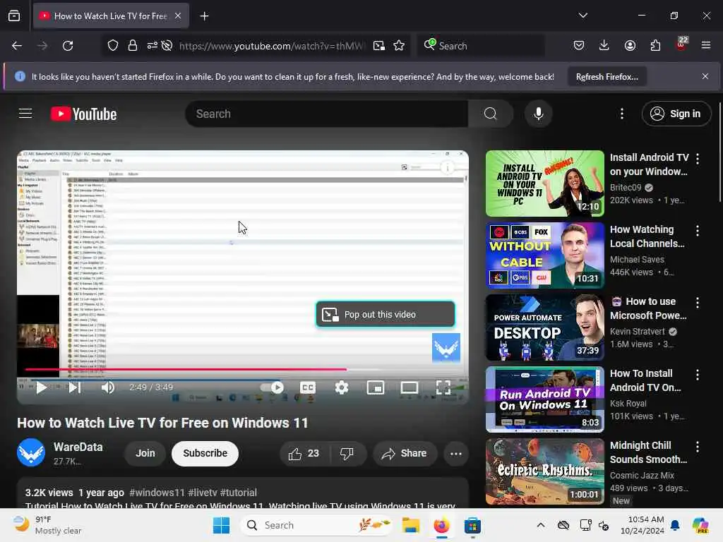Open Microsoft Store from taskbar

pyautogui.click(x=472, y=525)
